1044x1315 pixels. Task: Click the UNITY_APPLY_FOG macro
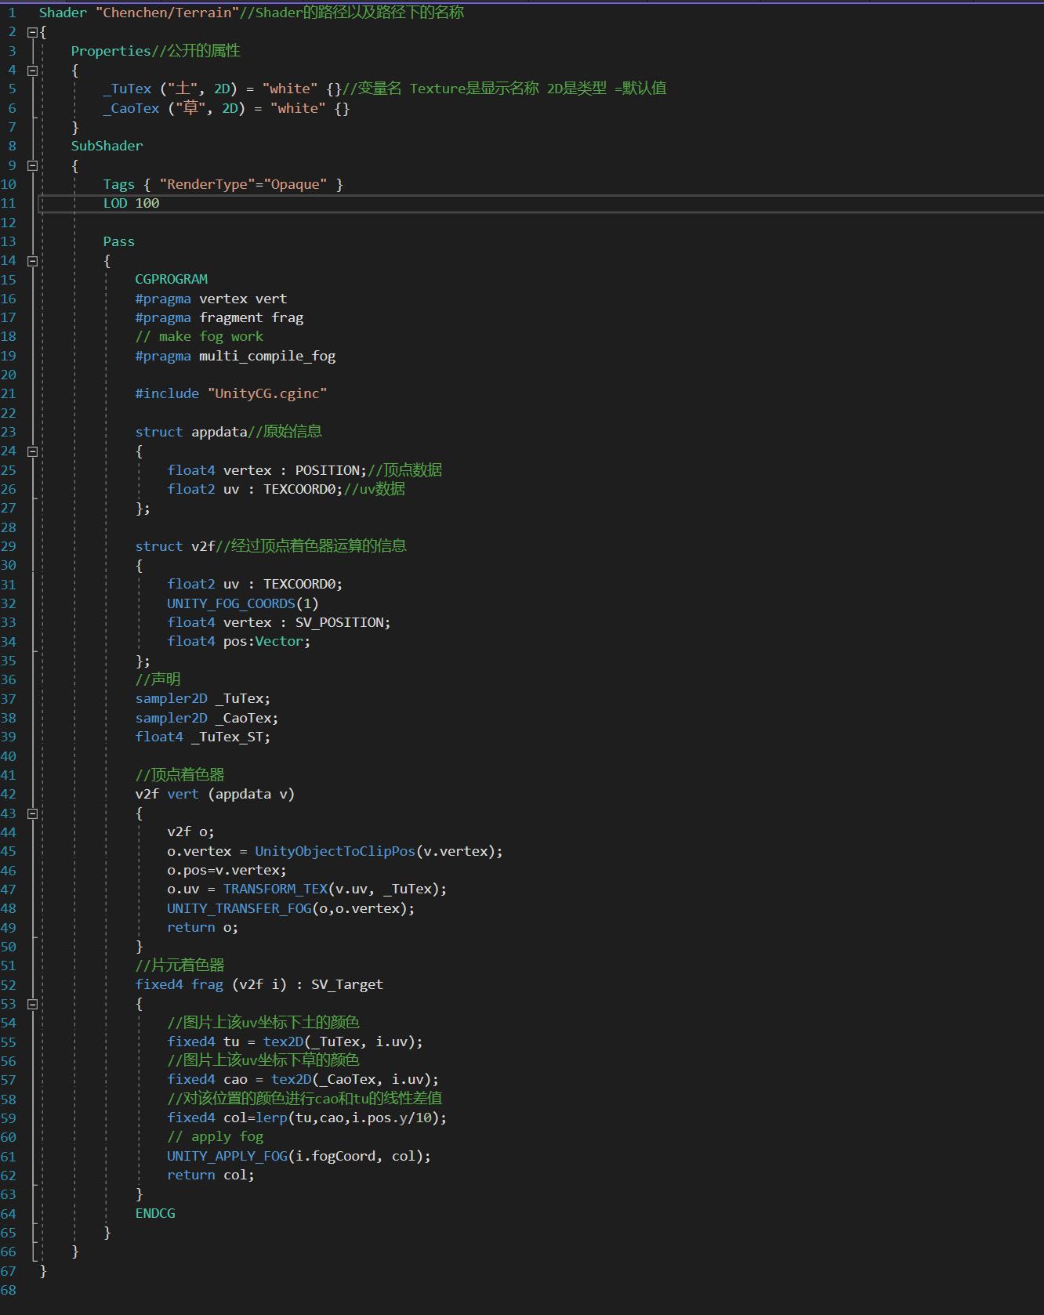tap(227, 1156)
